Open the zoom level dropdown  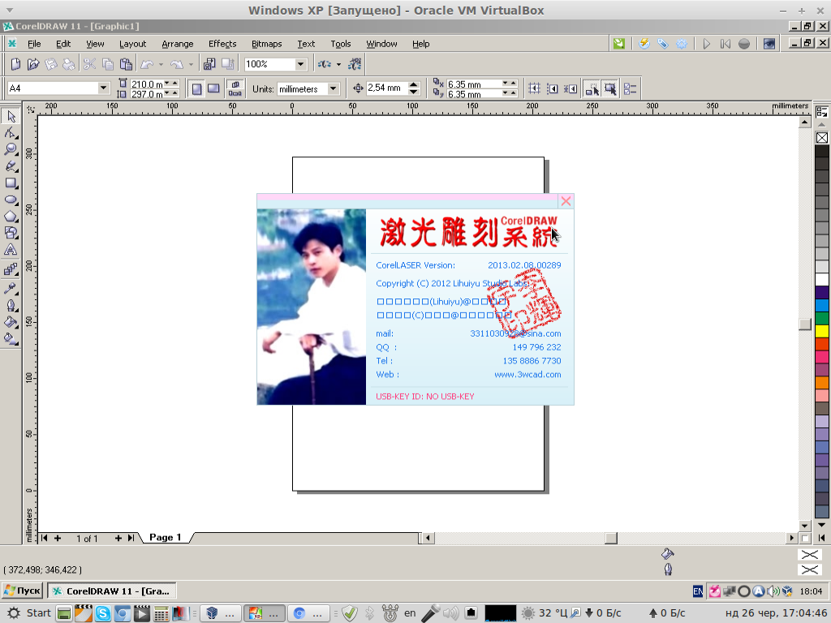pyautogui.click(x=300, y=64)
